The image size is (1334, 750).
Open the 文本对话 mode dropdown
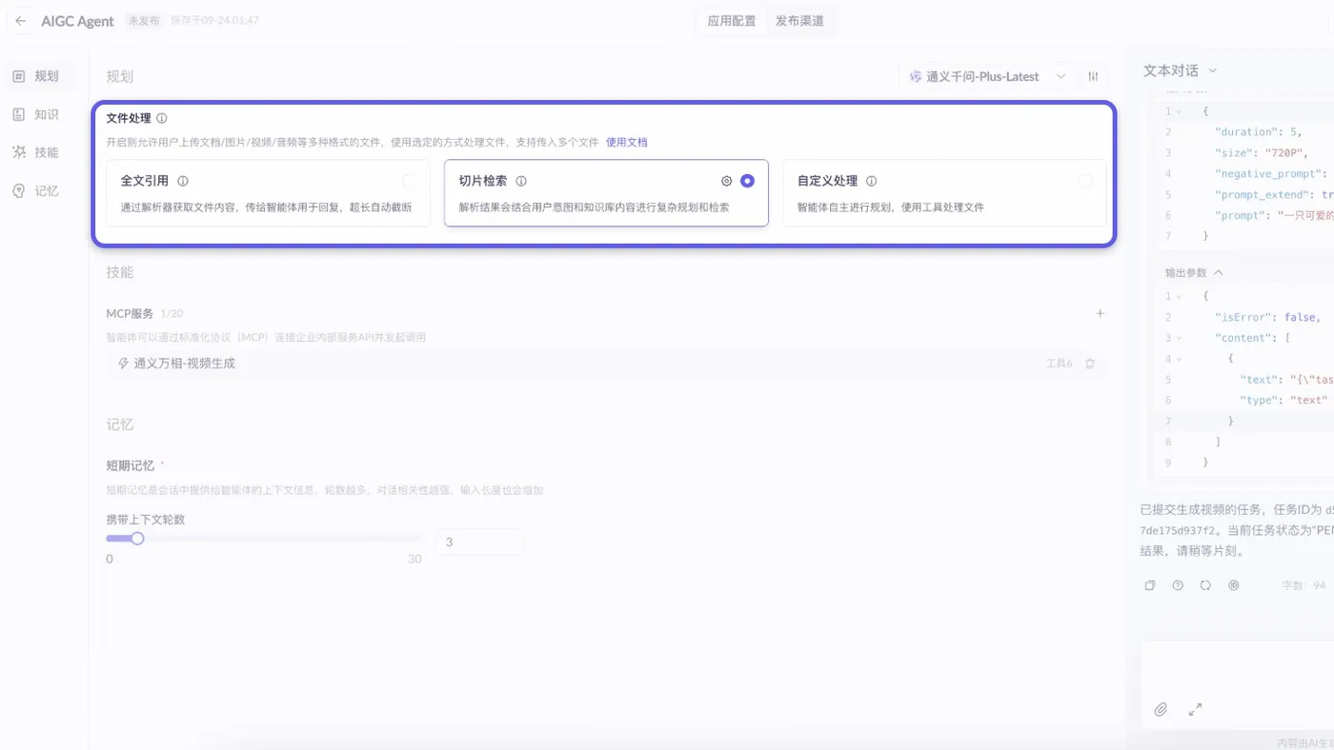pyautogui.click(x=1181, y=70)
